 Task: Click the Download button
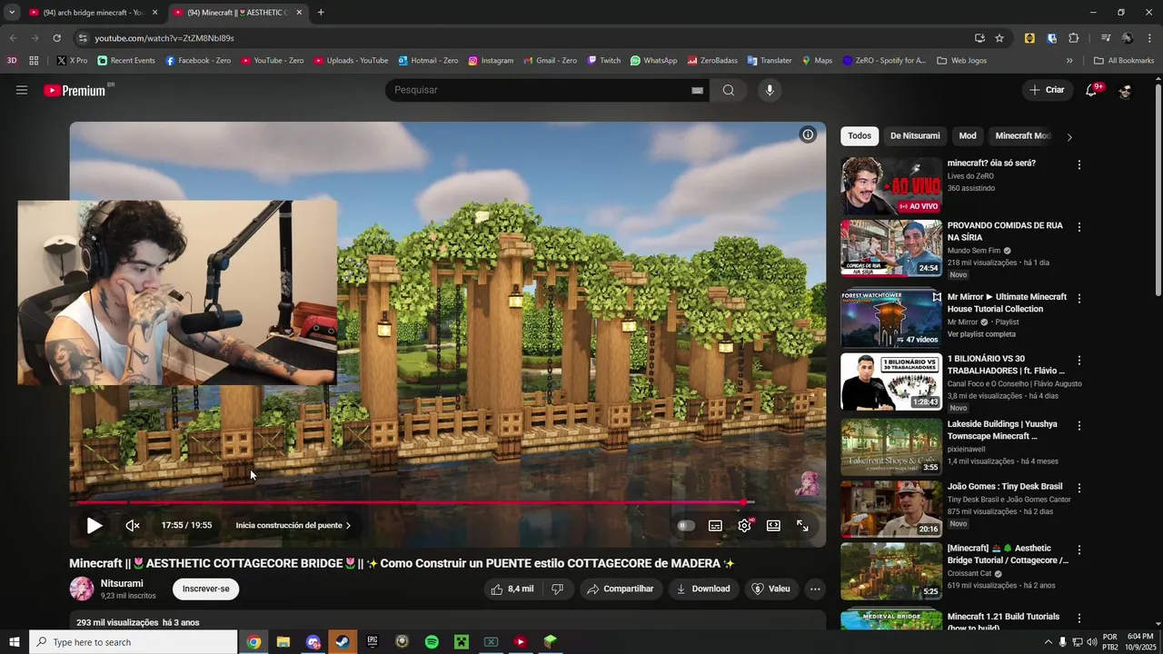click(x=703, y=589)
